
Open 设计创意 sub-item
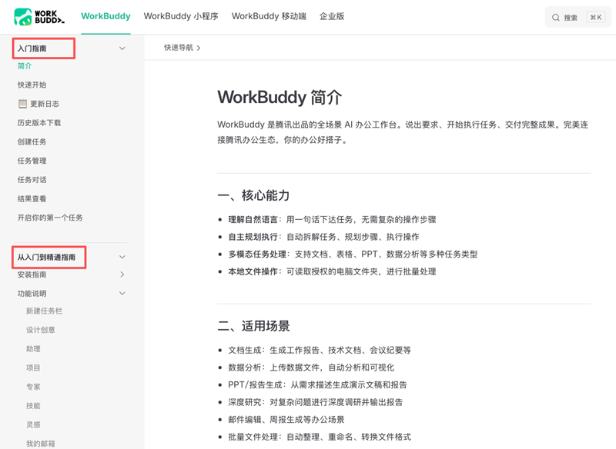(41, 330)
